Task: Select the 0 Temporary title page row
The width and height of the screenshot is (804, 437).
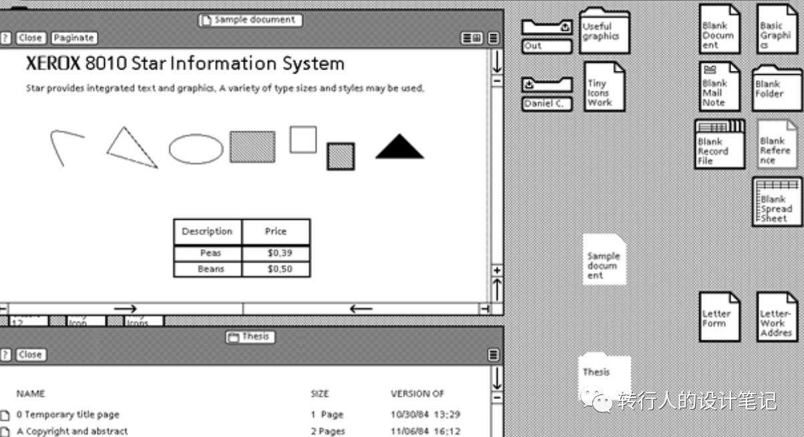Action: 244,415
